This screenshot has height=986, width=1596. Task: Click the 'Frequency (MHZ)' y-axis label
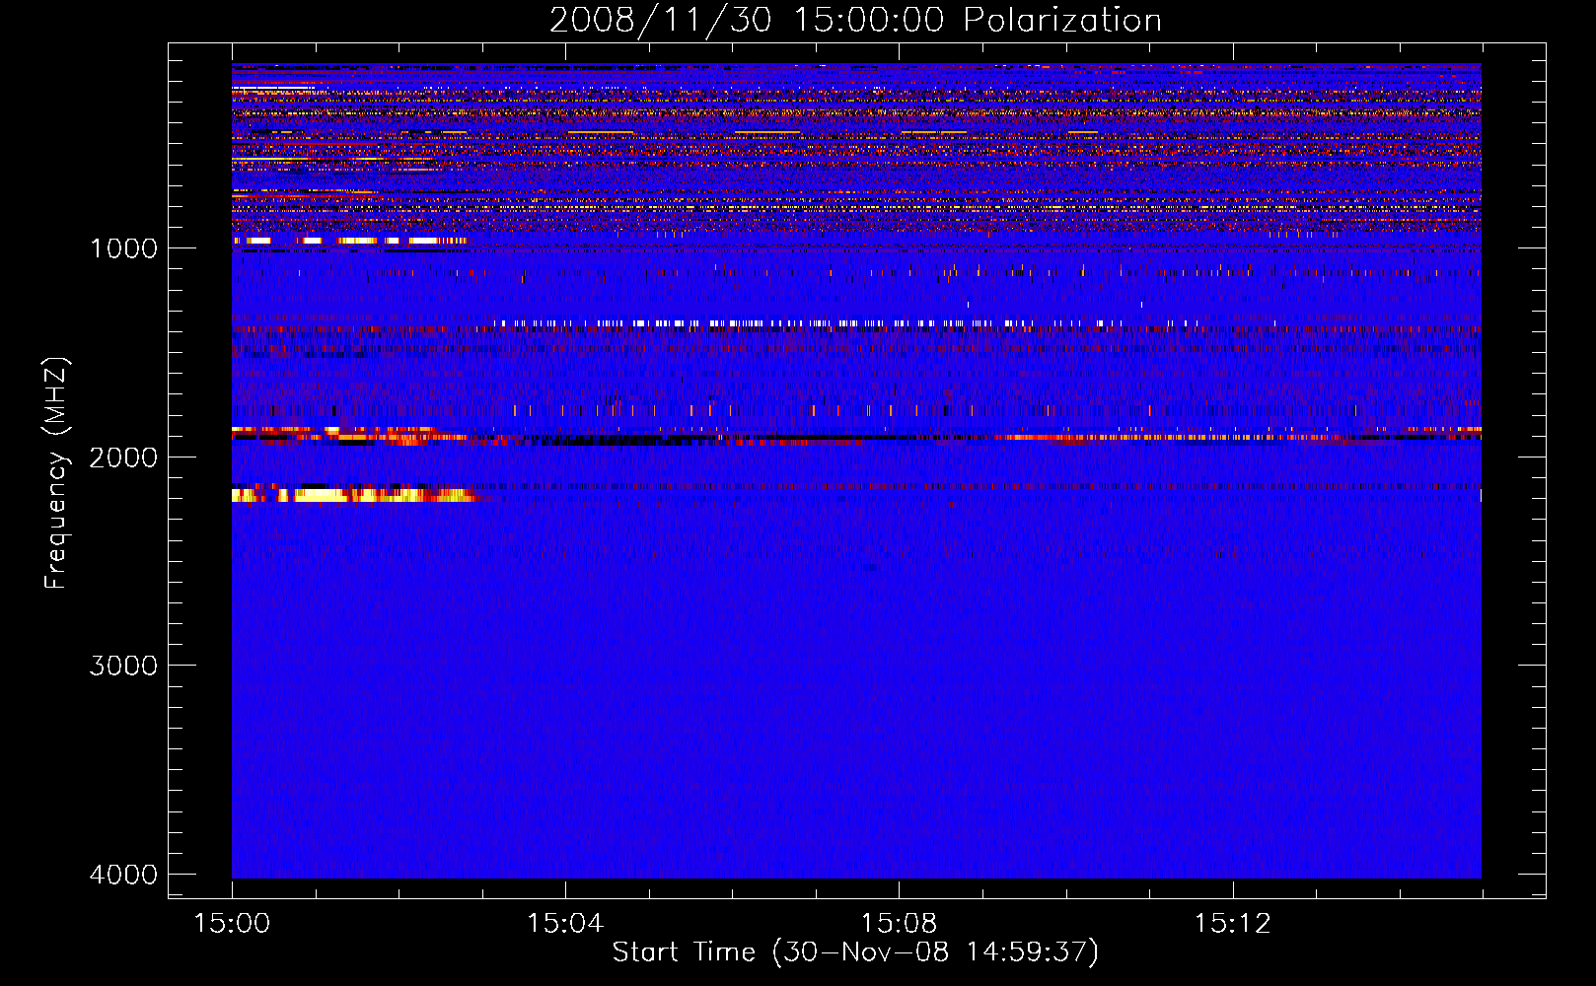point(57,473)
